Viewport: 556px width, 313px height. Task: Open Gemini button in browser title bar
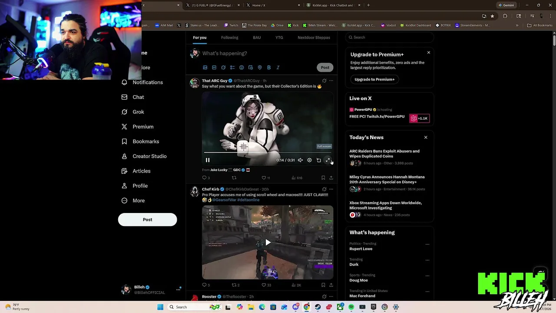pos(506,5)
